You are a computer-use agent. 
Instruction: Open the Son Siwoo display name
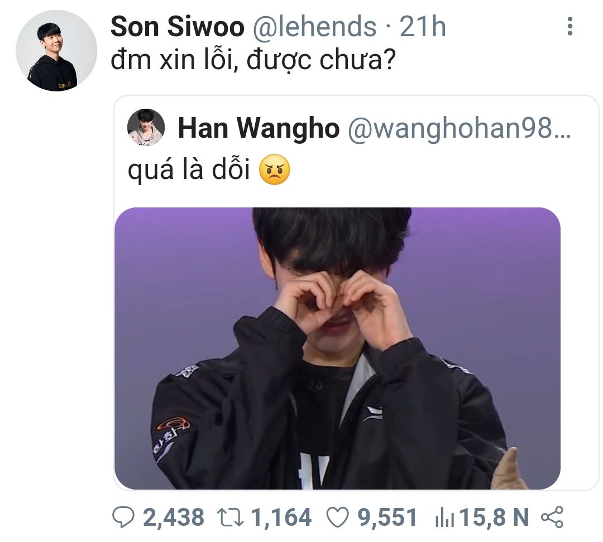point(178,27)
